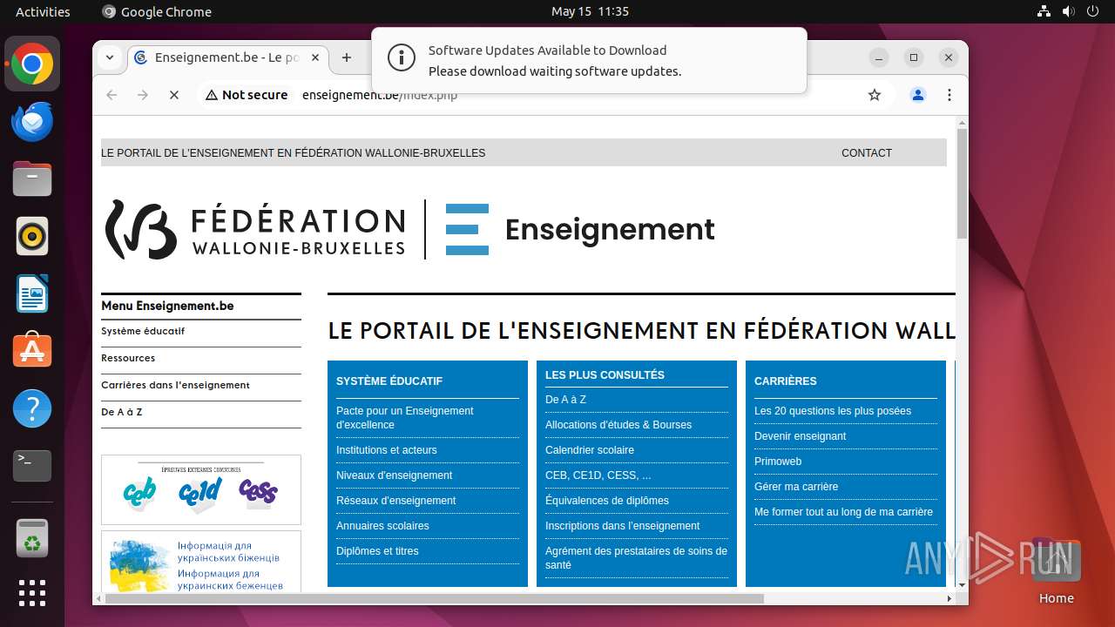Click the vertical page scrollbar
This screenshot has height=627, width=1115.
962,183
